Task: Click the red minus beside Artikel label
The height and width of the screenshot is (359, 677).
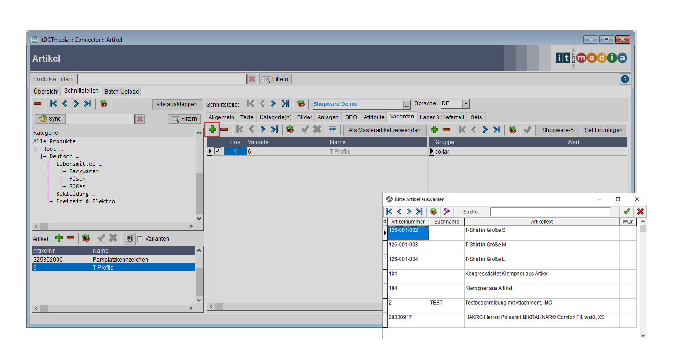Action: click(x=71, y=239)
